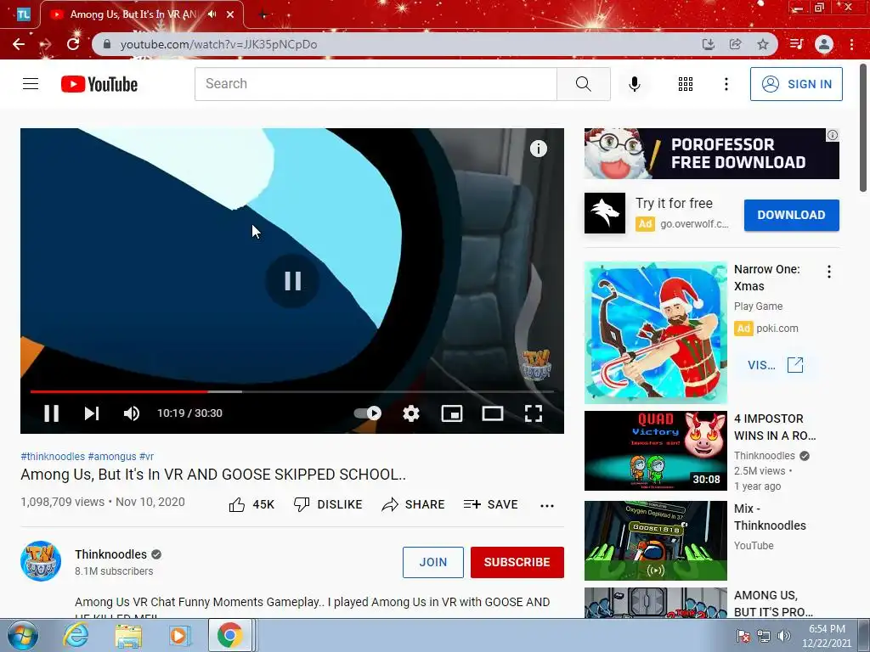The width and height of the screenshot is (870, 652).
Task: Open the #amongus hashtag link
Action: pos(112,456)
